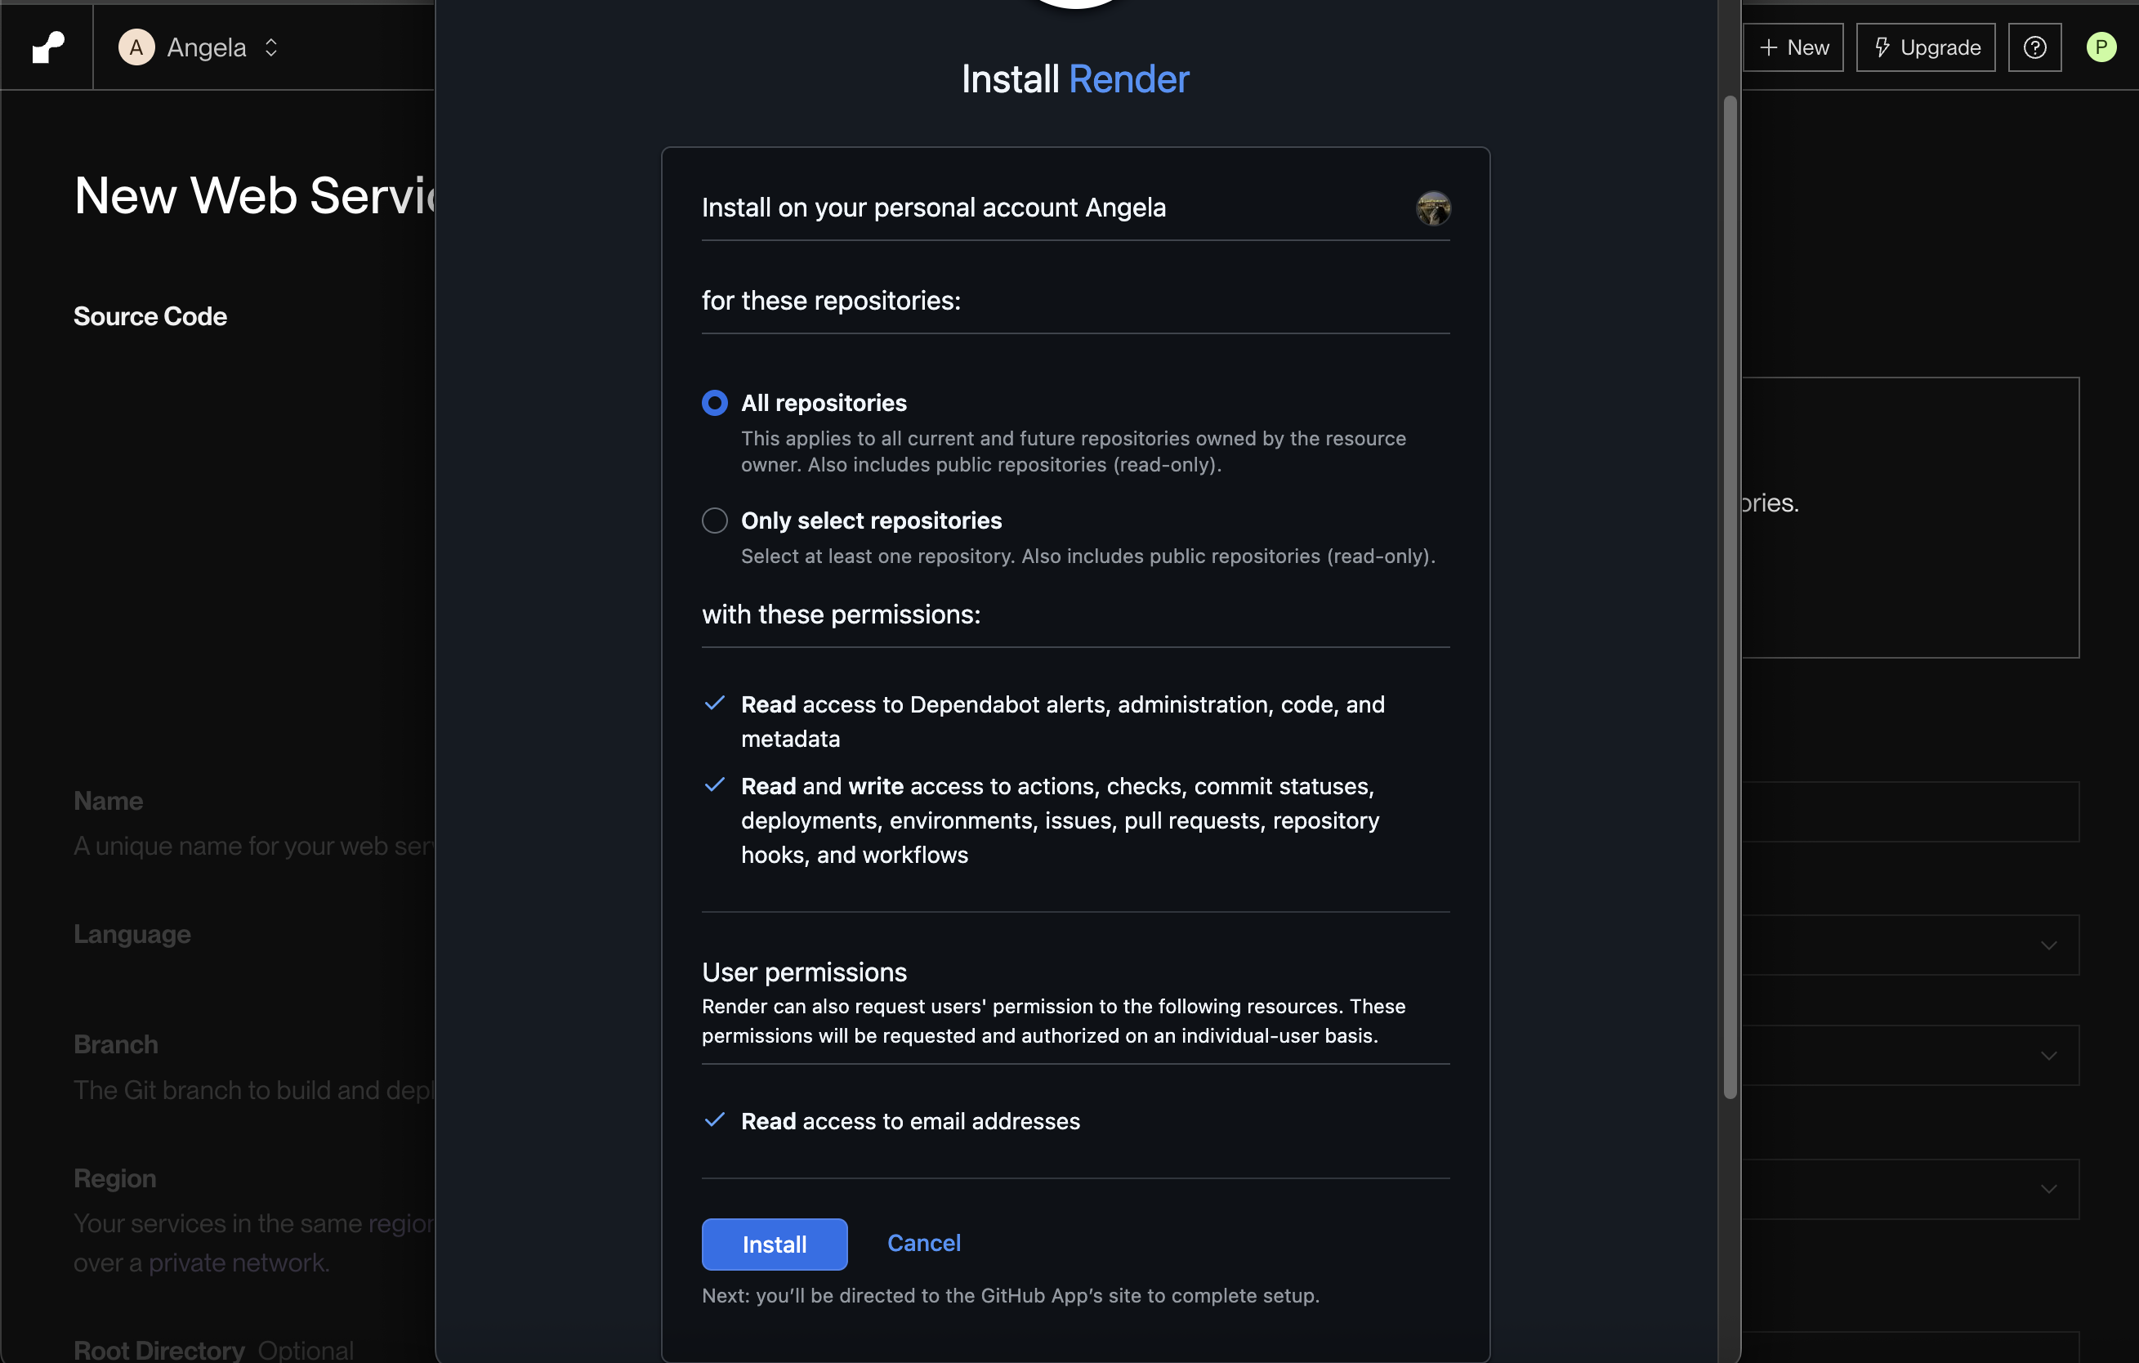Select the All repositories radio option
The width and height of the screenshot is (2139, 1363).
(714, 403)
